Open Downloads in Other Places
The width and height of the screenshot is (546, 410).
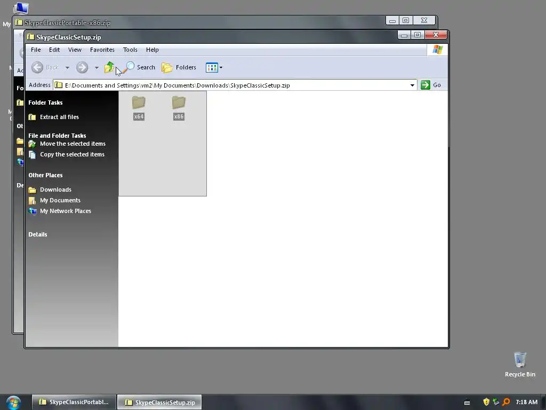[55, 190]
